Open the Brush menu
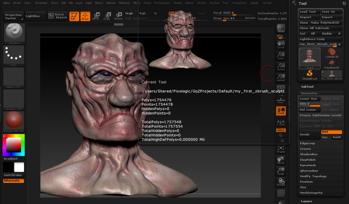 (x=17, y=3)
